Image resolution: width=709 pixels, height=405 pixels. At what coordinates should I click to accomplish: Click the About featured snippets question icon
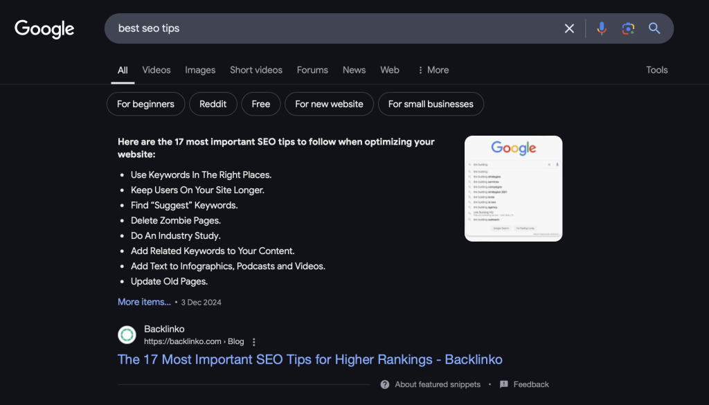[x=385, y=385]
